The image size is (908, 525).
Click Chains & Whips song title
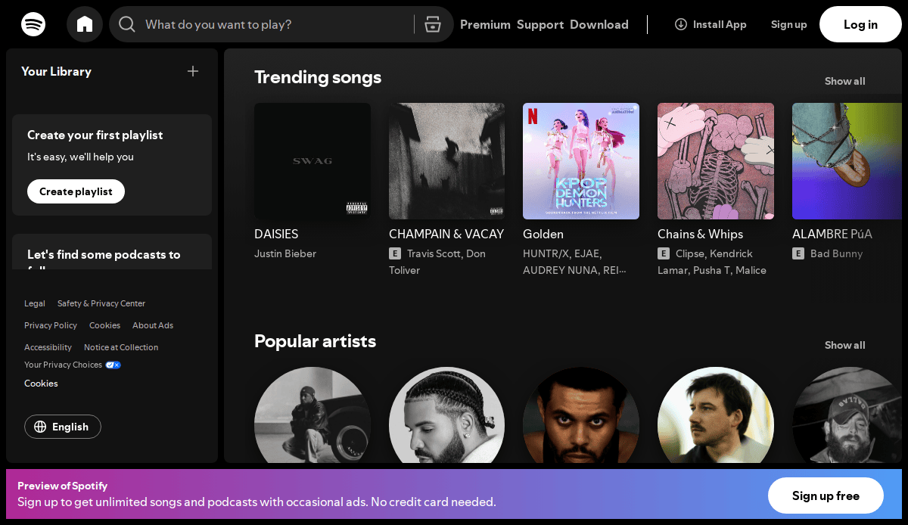click(x=700, y=234)
